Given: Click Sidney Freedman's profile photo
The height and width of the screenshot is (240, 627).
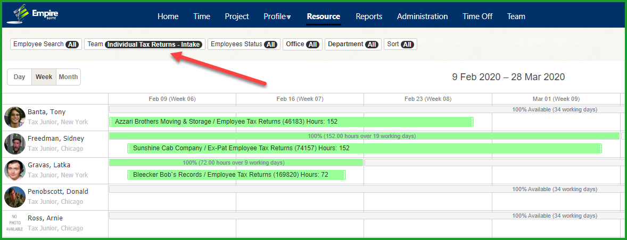Looking at the screenshot, I should (15, 144).
